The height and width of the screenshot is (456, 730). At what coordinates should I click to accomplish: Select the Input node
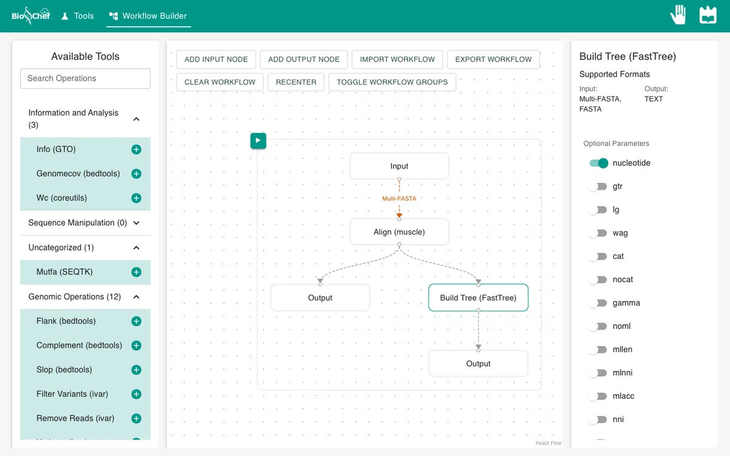[x=399, y=166]
